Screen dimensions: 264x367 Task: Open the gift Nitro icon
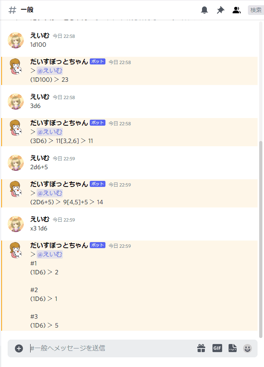tap(201, 348)
